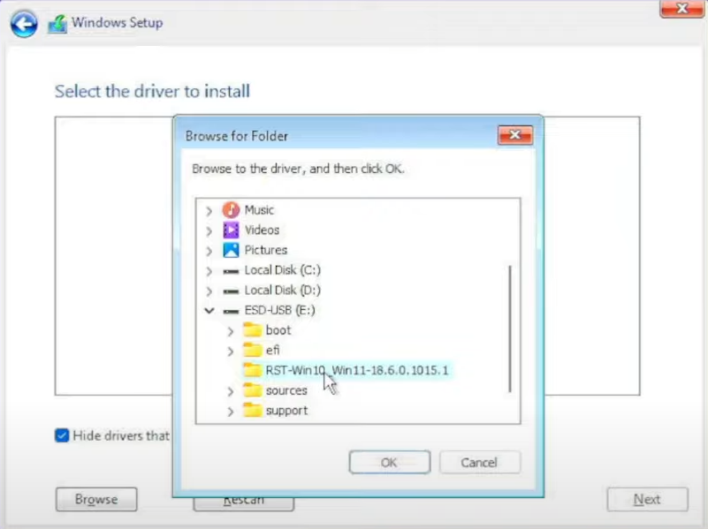Viewport: 708px width, 529px height.
Task: Click the Local Disk (C:) drive icon
Action: pos(231,271)
